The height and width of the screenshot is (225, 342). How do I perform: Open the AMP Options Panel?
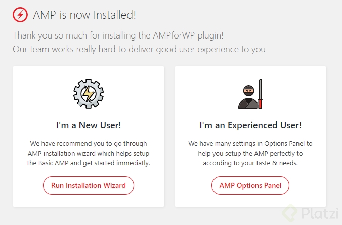pos(250,185)
